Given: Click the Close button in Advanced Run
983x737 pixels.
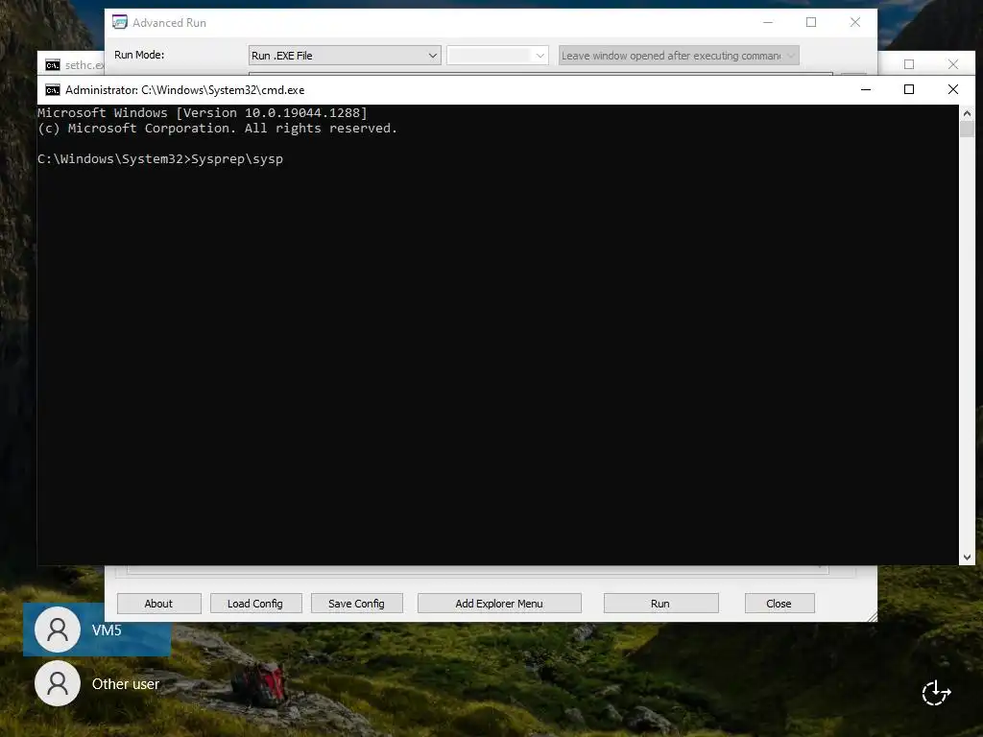Looking at the screenshot, I should click(x=779, y=604).
